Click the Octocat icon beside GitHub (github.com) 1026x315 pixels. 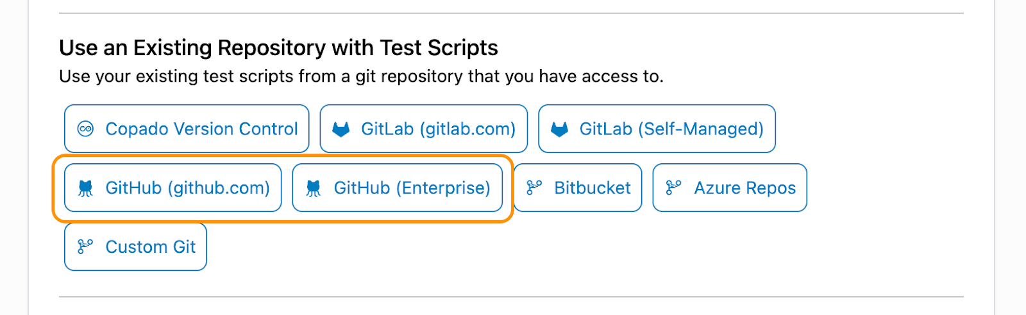85,188
